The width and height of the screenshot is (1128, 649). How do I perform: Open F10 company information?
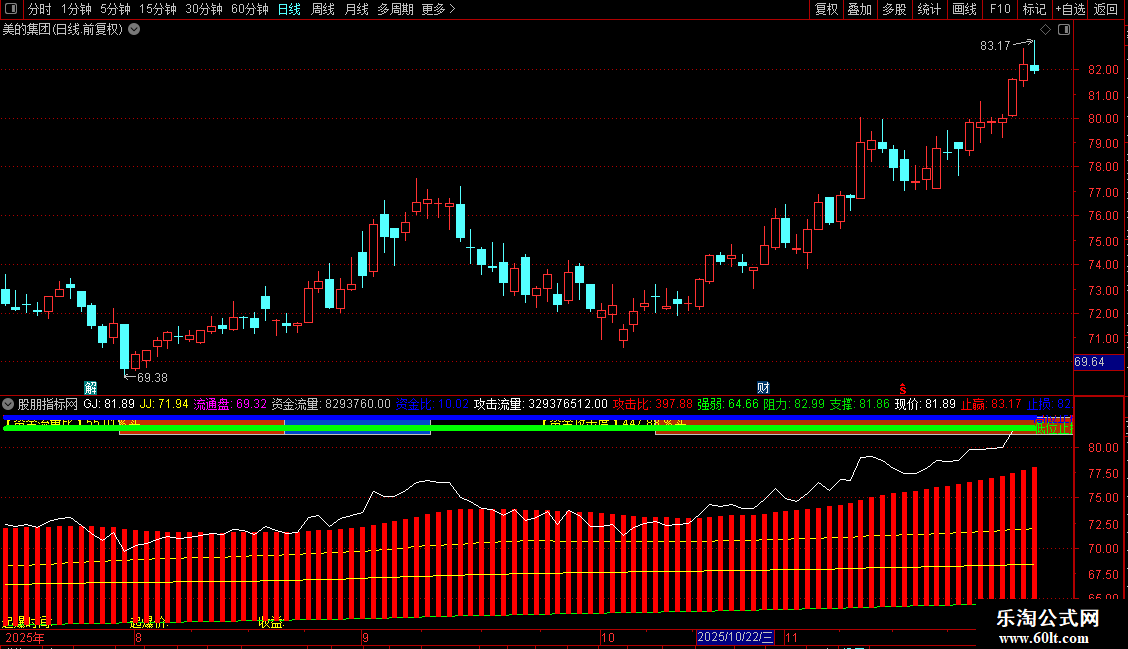[1000, 9]
